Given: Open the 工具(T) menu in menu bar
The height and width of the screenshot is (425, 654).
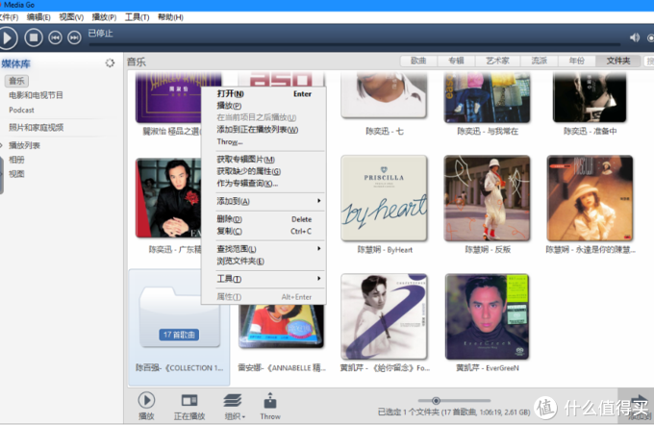Looking at the screenshot, I should [x=137, y=17].
